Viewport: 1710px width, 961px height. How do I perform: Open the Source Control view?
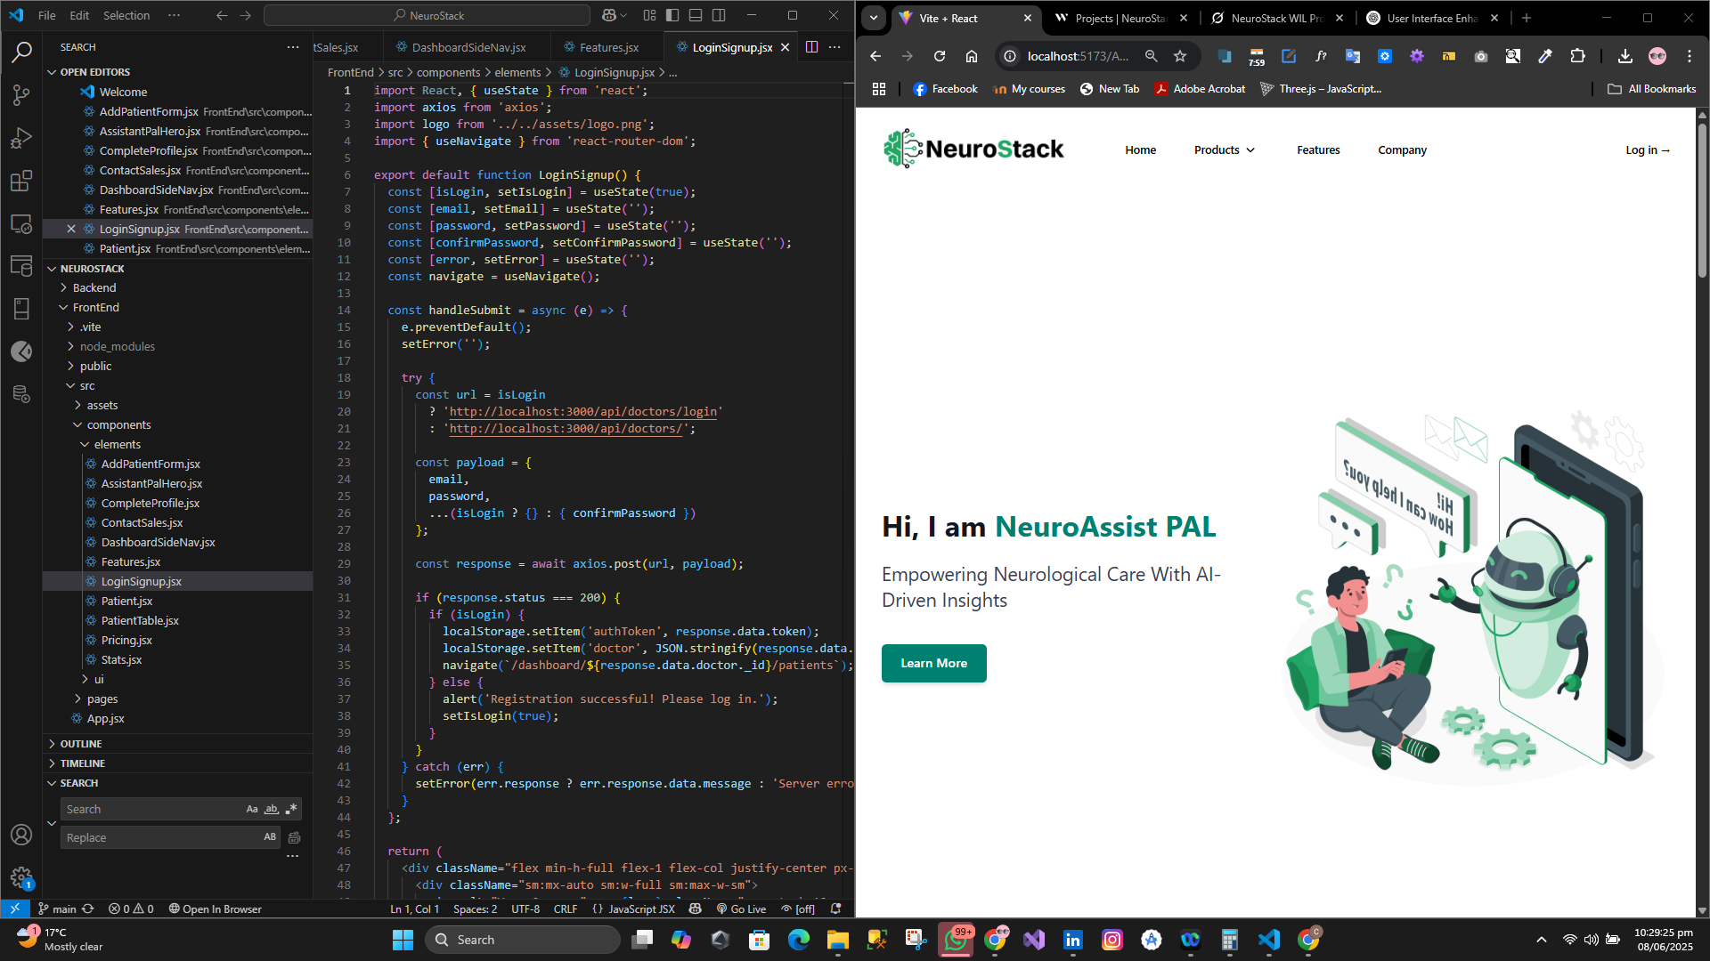[21, 94]
